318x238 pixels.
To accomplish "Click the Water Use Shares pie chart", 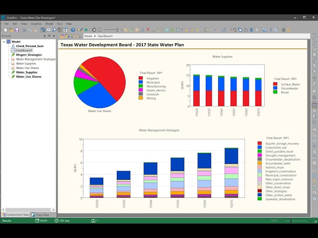I will (x=99, y=82).
